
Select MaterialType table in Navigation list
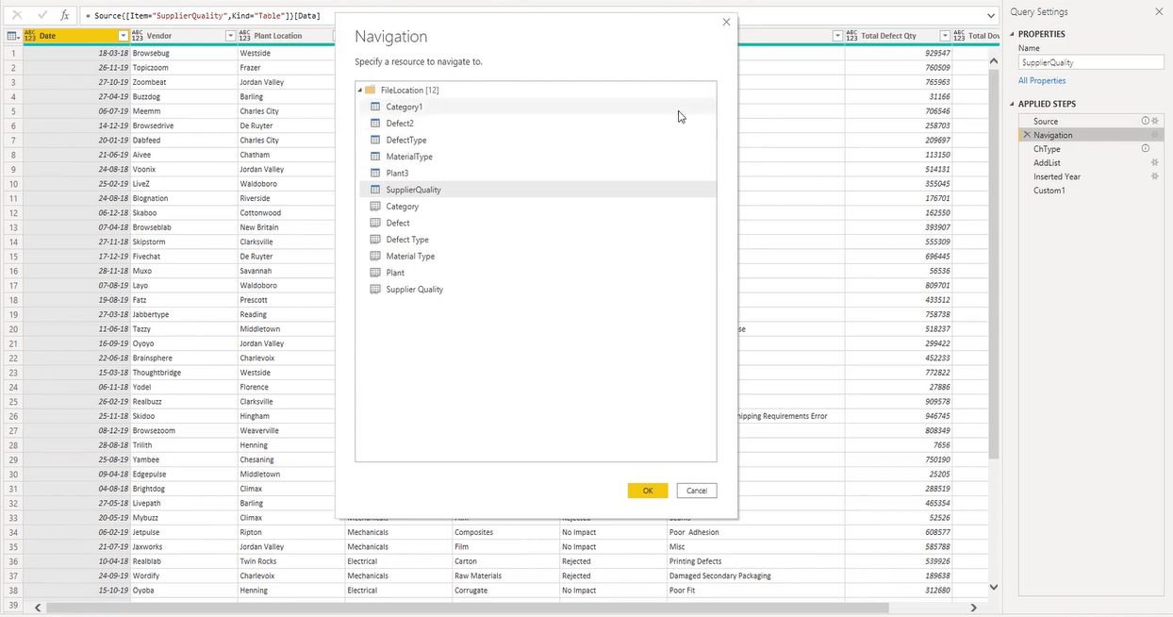pyautogui.click(x=536, y=157)
